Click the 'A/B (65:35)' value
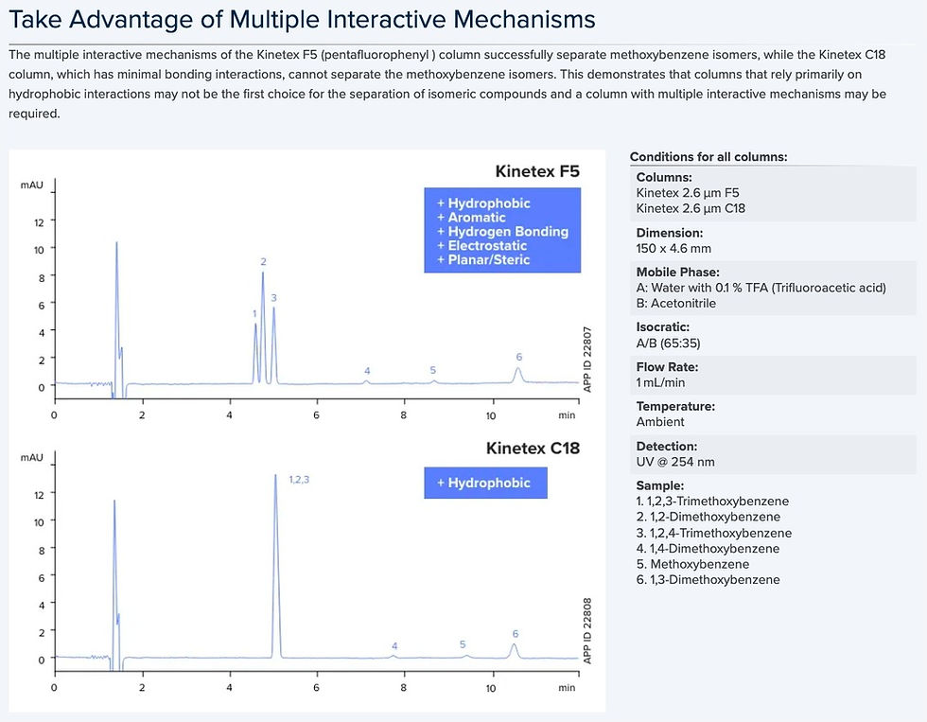The height and width of the screenshot is (722, 927). click(x=668, y=343)
